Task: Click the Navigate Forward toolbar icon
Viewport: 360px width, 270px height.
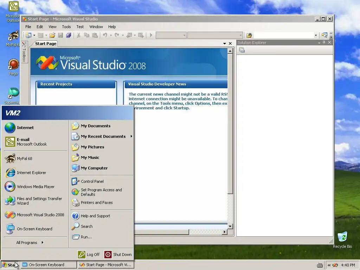Action: (x=141, y=35)
